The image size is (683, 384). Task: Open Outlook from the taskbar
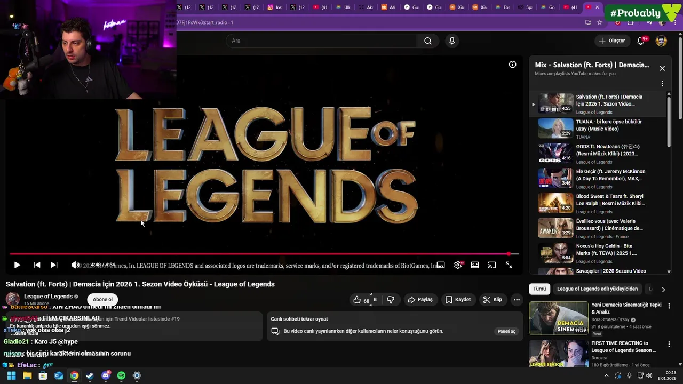(x=59, y=375)
